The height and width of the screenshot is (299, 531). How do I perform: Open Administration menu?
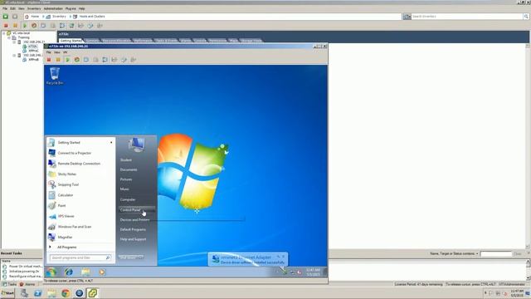pos(53,8)
